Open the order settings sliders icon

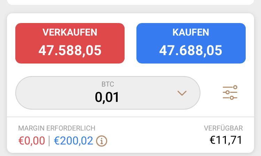pyautogui.click(x=230, y=92)
